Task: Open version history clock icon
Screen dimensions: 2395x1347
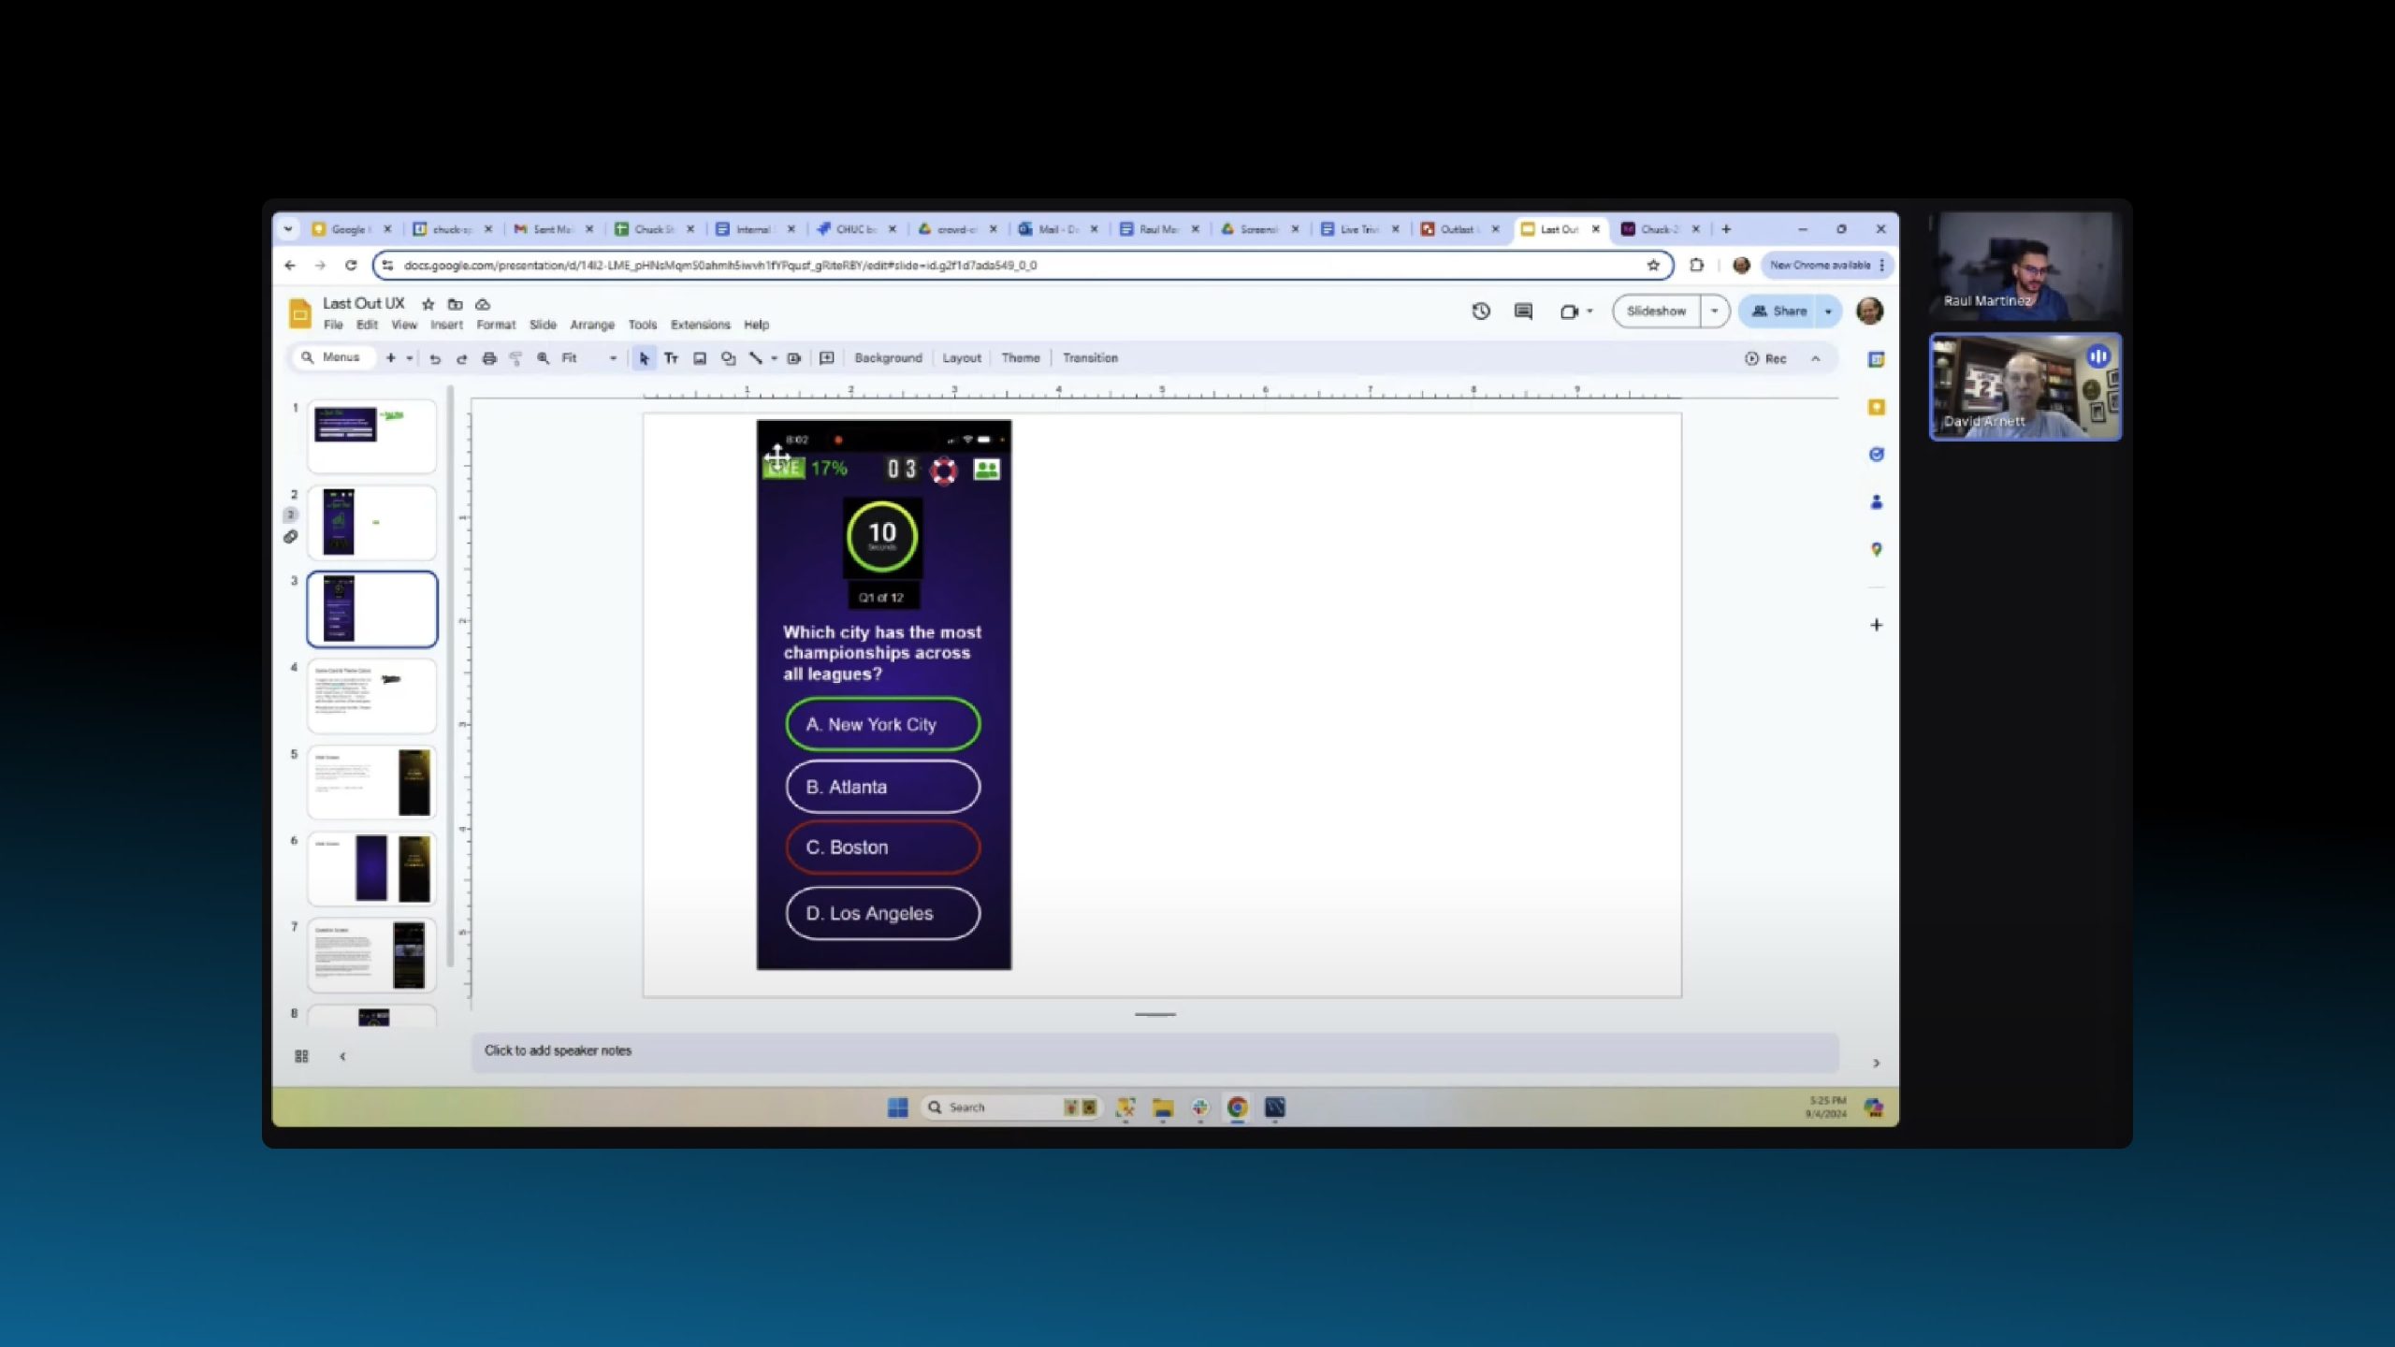Action: [1480, 311]
